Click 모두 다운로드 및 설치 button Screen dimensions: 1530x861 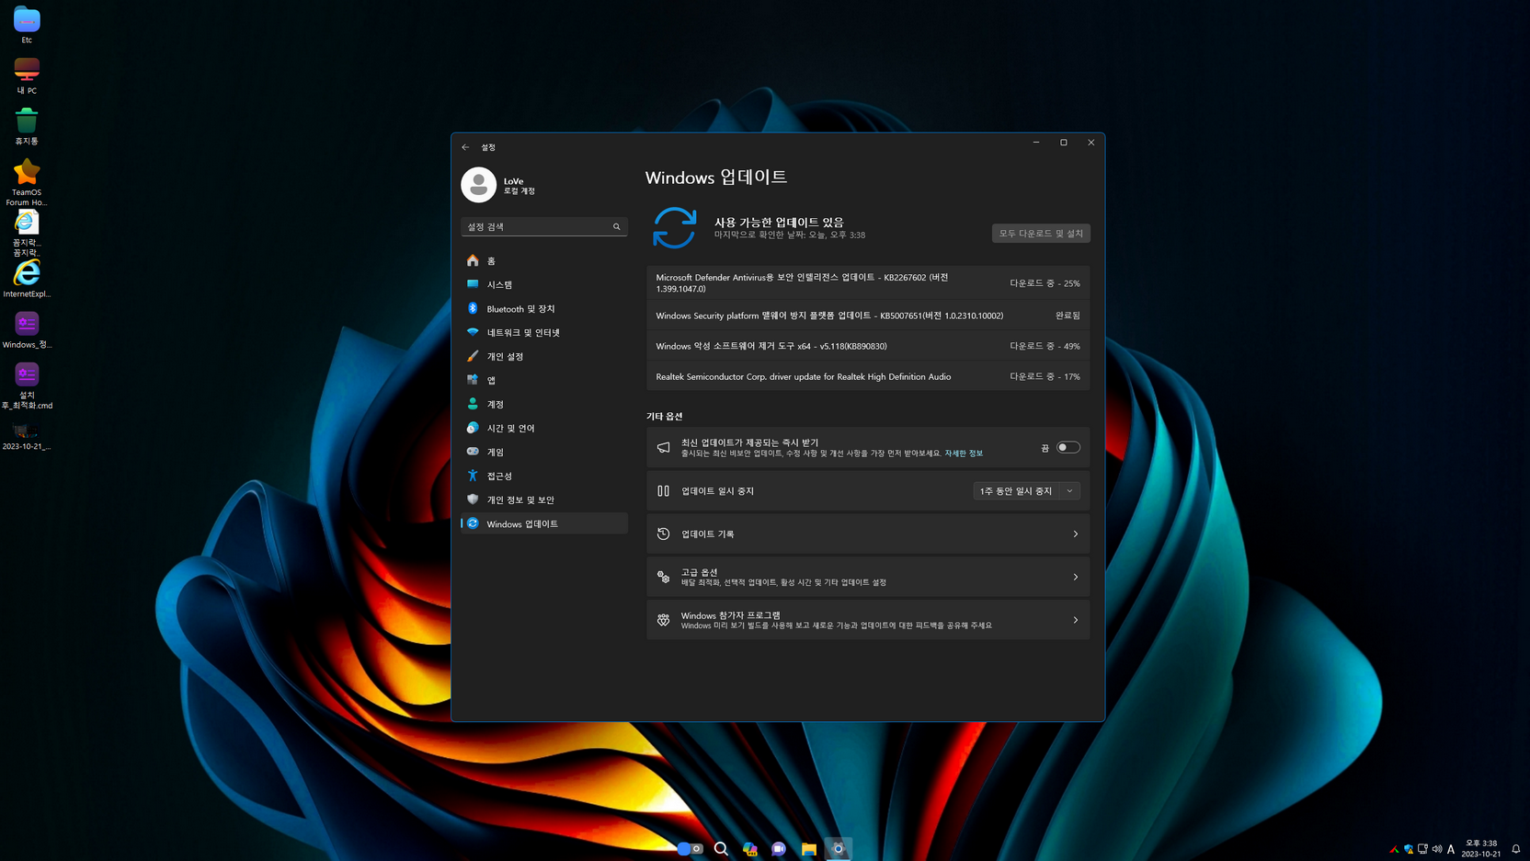[x=1041, y=234]
